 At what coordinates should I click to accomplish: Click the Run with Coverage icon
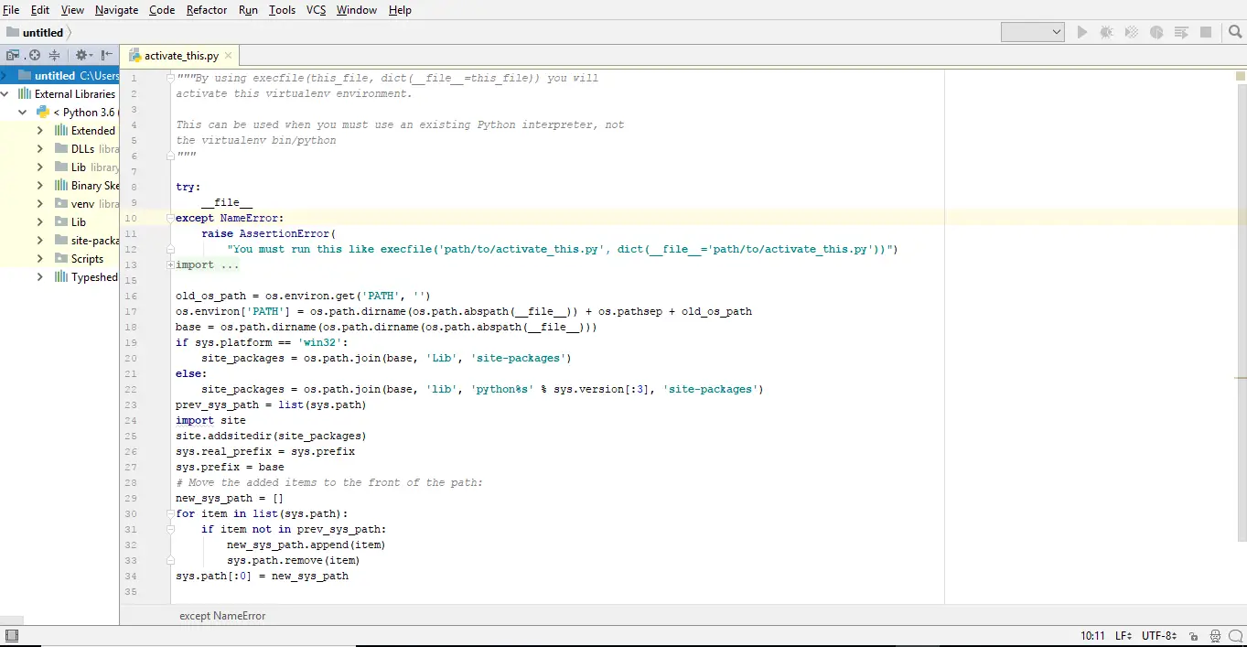pyautogui.click(x=1132, y=32)
